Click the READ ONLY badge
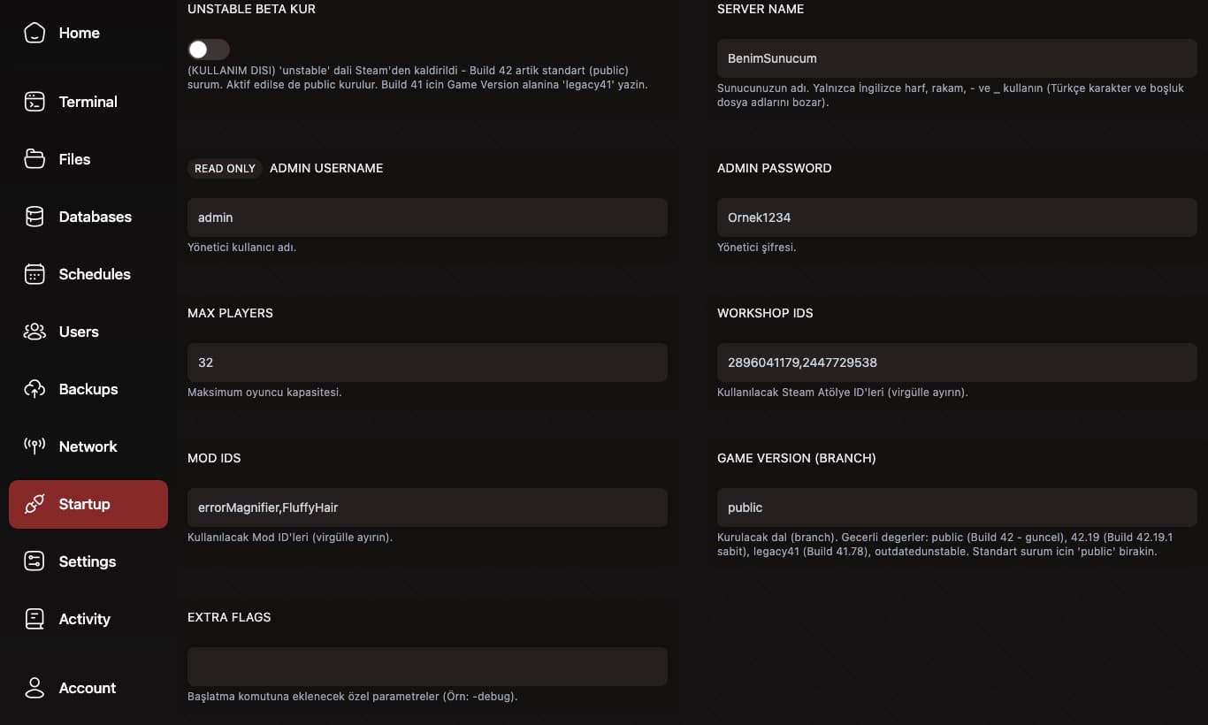 tap(225, 168)
